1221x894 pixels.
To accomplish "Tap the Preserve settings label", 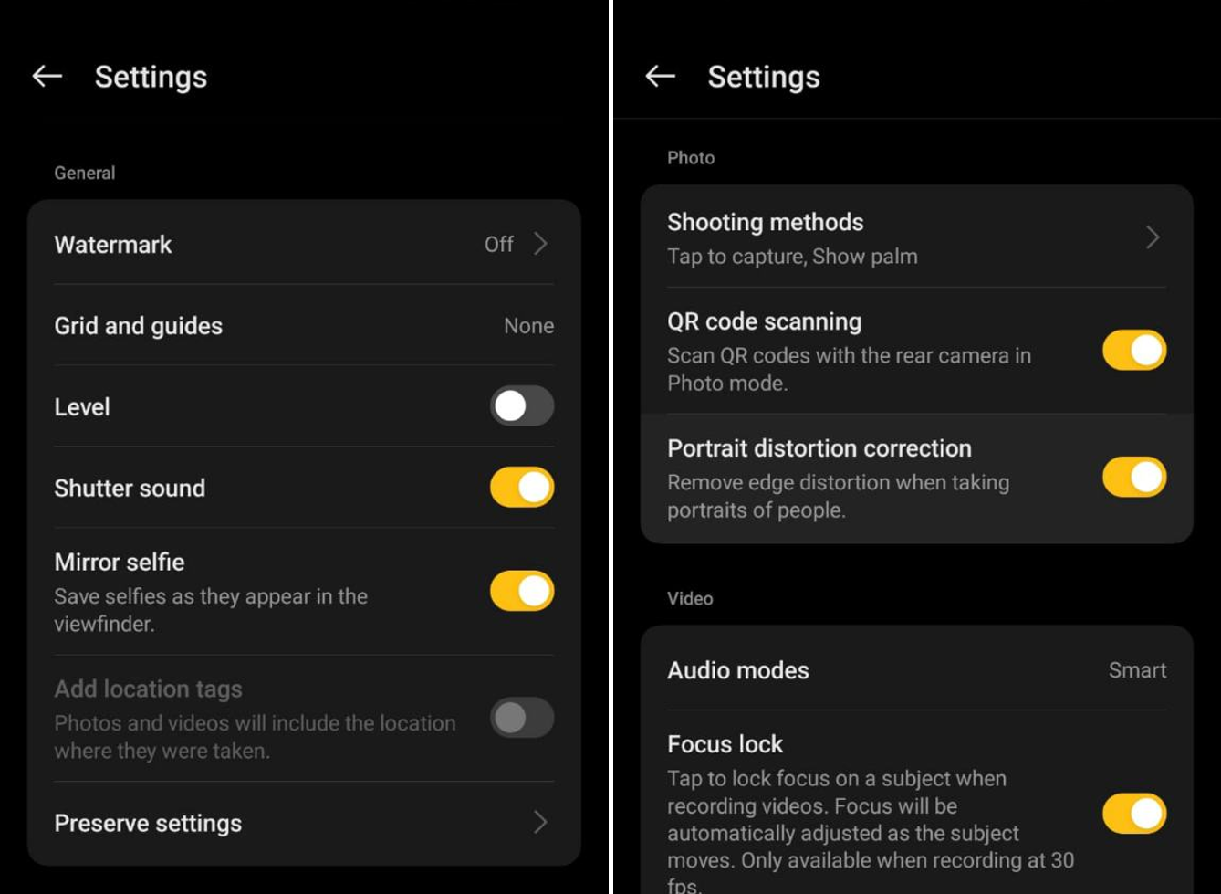I will coord(148,824).
